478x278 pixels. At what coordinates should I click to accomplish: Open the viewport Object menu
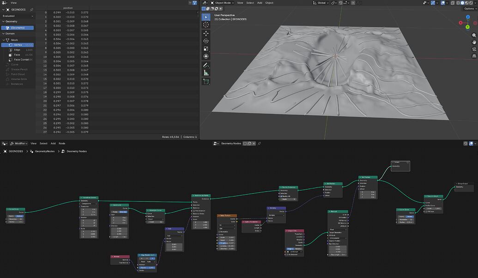[x=269, y=3]
